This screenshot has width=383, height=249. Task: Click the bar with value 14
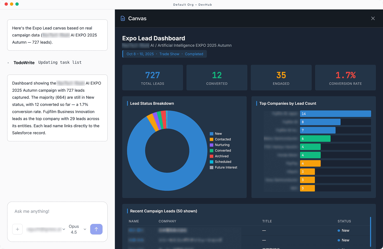[x=335, y=114]
